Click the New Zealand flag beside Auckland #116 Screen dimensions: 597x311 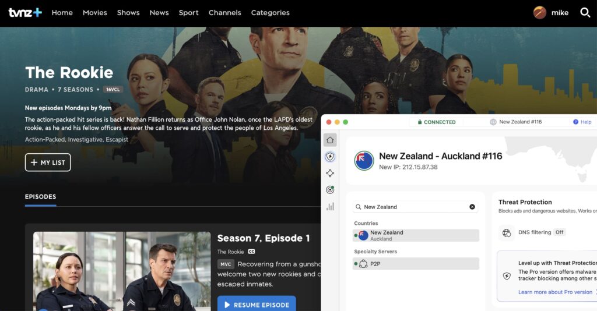364,160
